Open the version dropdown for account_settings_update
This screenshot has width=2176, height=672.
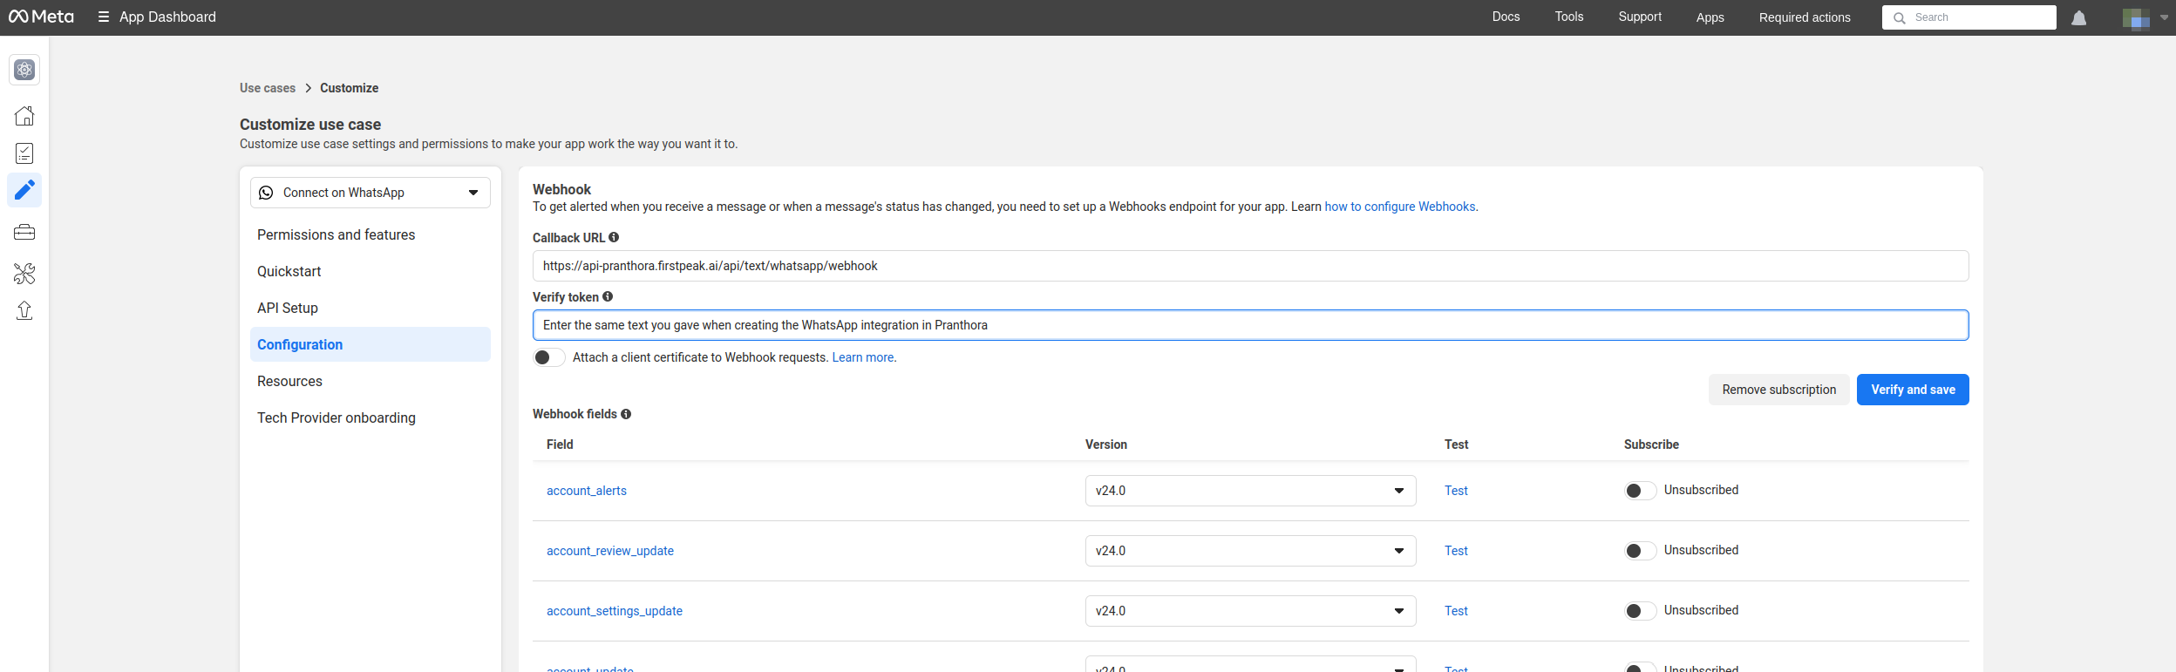1250,611
